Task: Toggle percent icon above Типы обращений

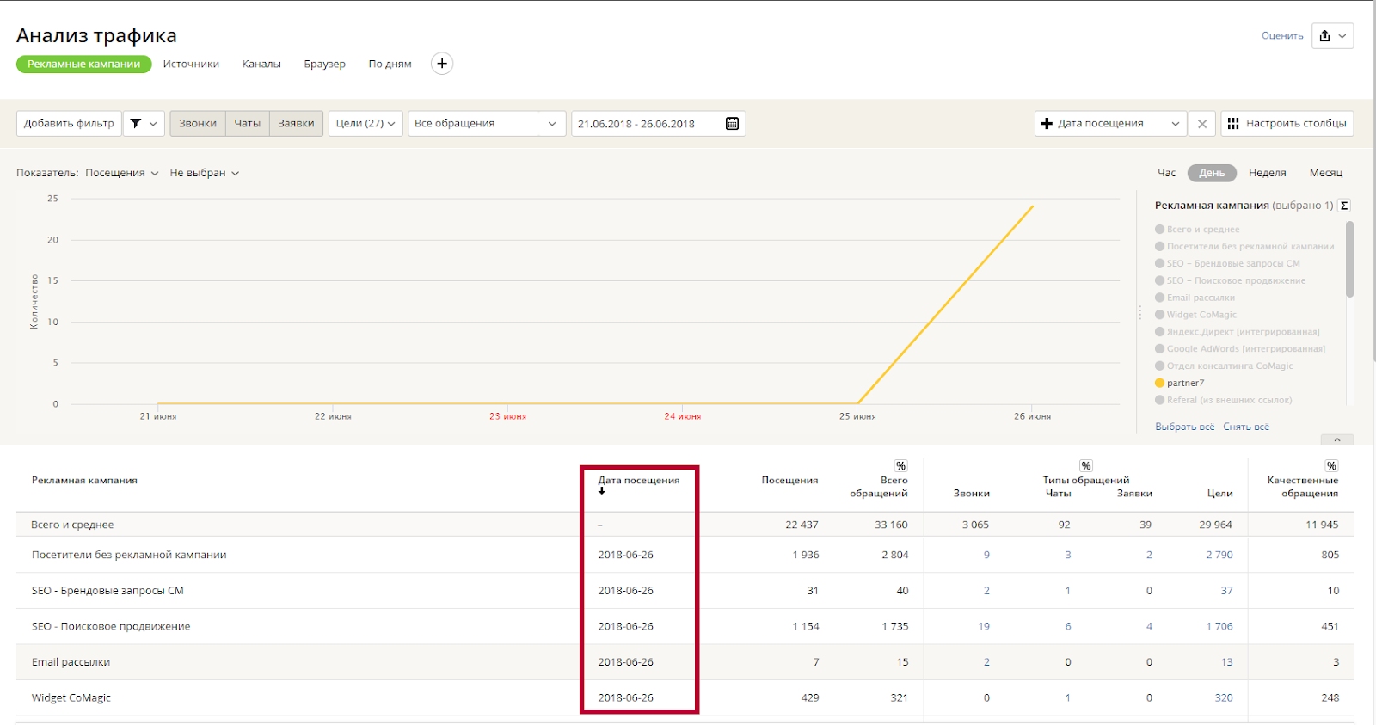Action: coord(1086,466)
